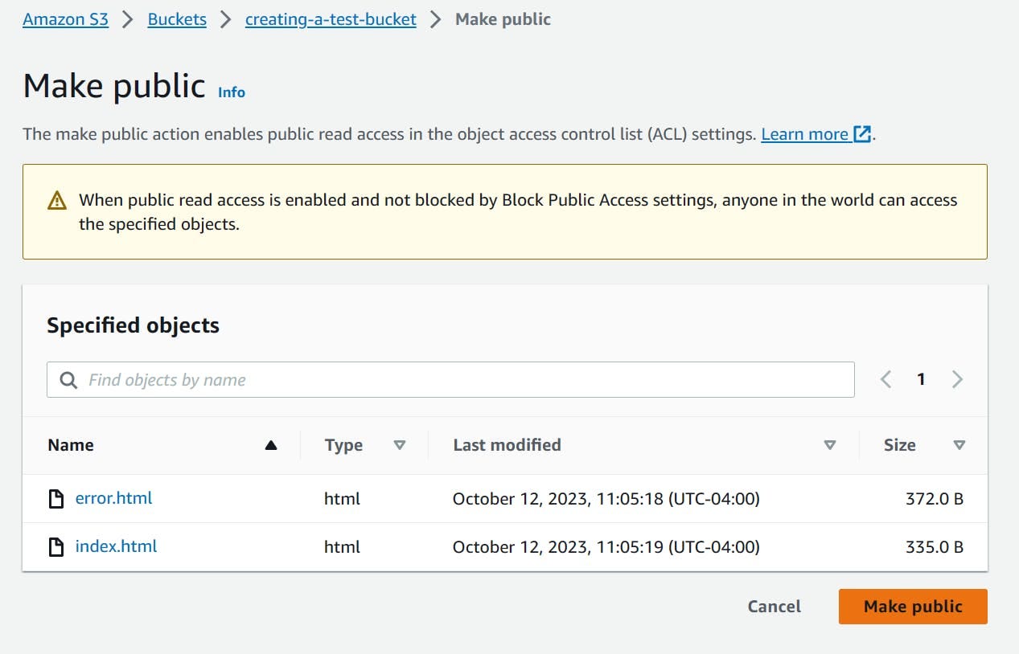This screenshot has width=1019, height=654.
Task: Open the Info link beside Make public
Action: 232,92
